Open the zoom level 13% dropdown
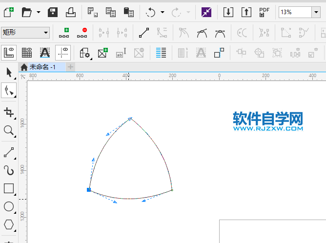This screenshot has width=326, height=243. pyautogui.click(x=316, y=12)
